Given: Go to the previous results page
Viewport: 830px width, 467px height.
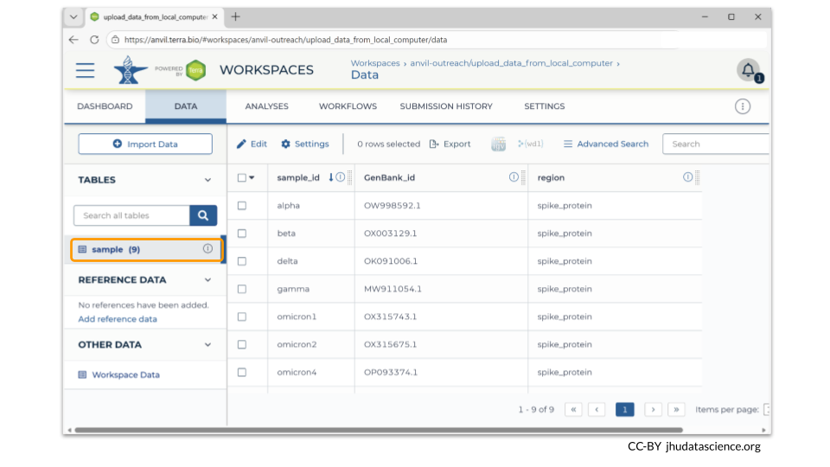Looking at the screenshot, I should point(597,409).
